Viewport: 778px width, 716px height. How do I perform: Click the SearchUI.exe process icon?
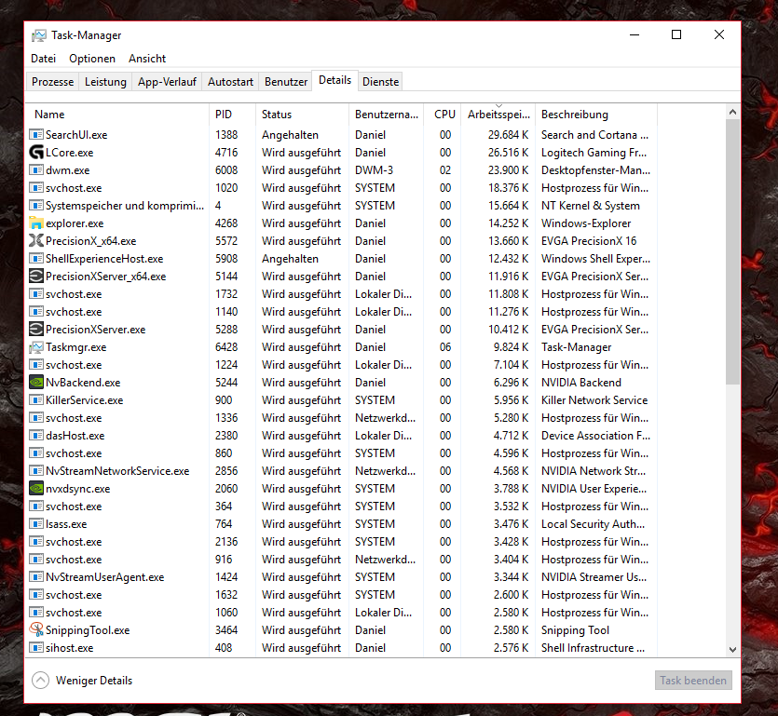[x=36, y=134]
